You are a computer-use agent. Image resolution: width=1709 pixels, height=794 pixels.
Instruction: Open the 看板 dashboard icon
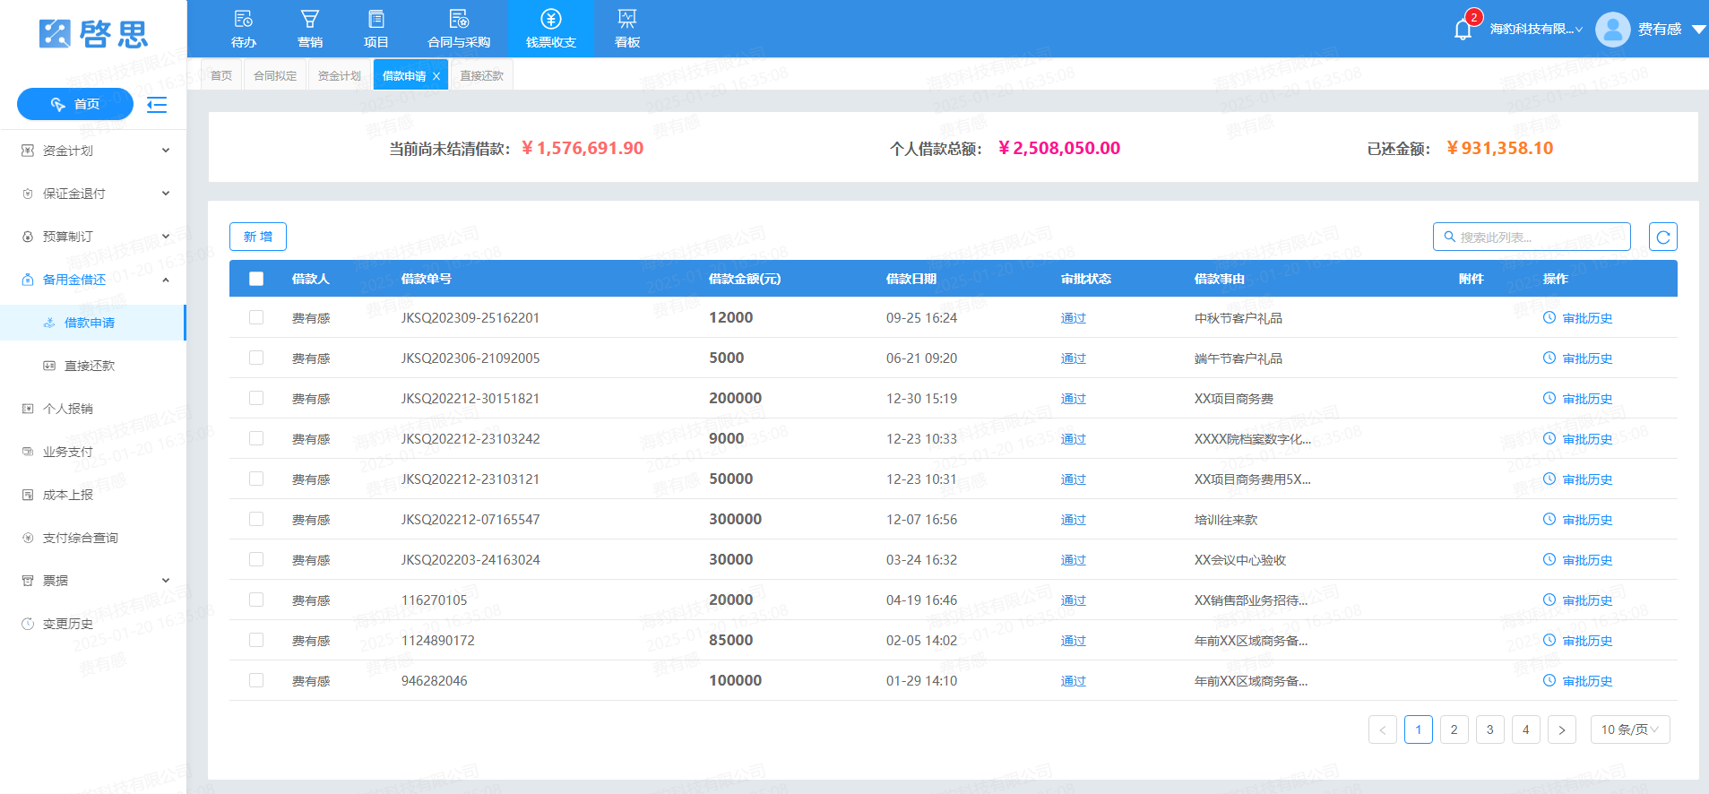click(627, 19)
